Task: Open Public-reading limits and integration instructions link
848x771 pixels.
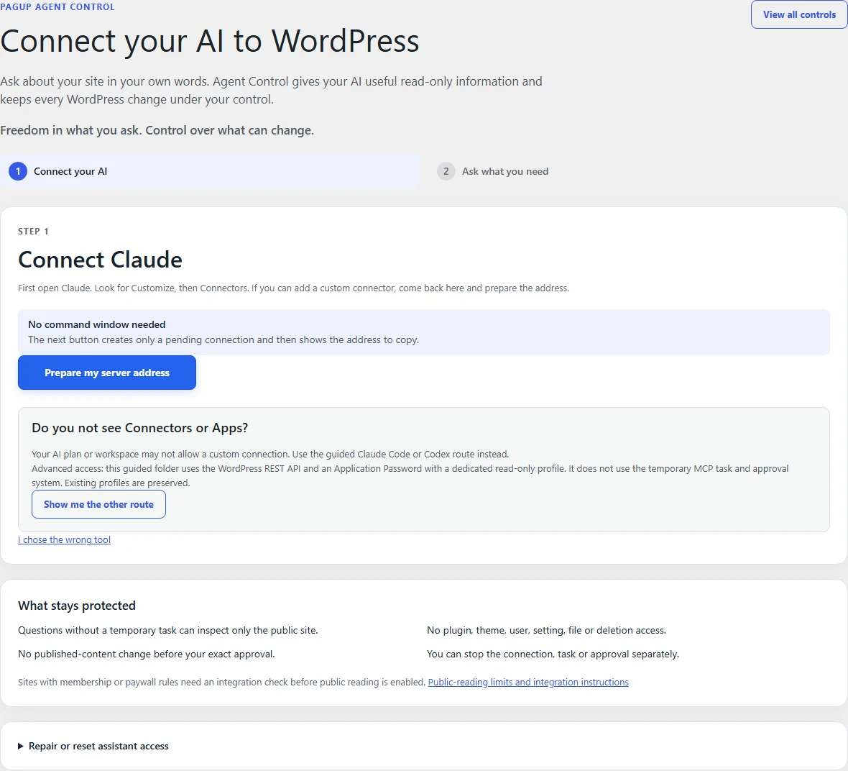Action: click(528, 683)
